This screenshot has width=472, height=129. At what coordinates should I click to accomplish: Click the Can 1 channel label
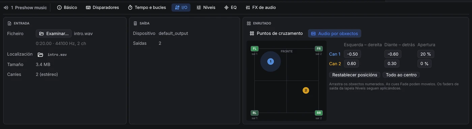click(x=335, y=54)
